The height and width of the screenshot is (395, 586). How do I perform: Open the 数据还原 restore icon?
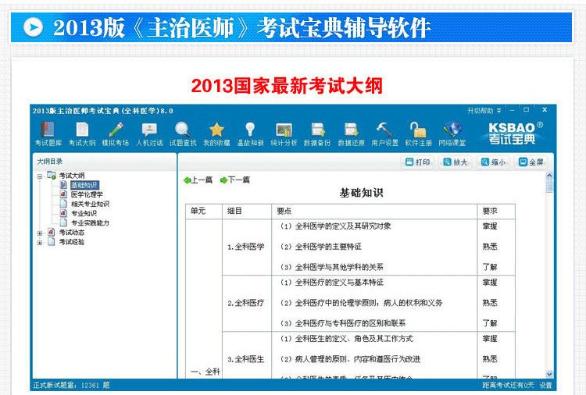(x=351, y=134)
